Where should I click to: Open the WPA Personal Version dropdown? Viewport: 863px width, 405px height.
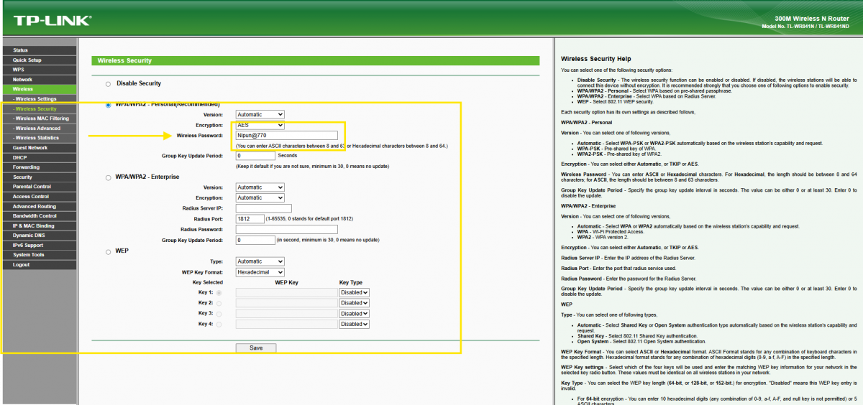[260, 115]
